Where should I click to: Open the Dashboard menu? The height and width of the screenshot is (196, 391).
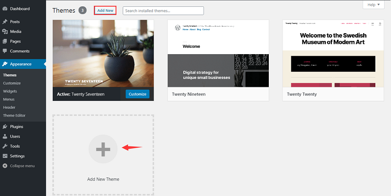click(23, 9)
